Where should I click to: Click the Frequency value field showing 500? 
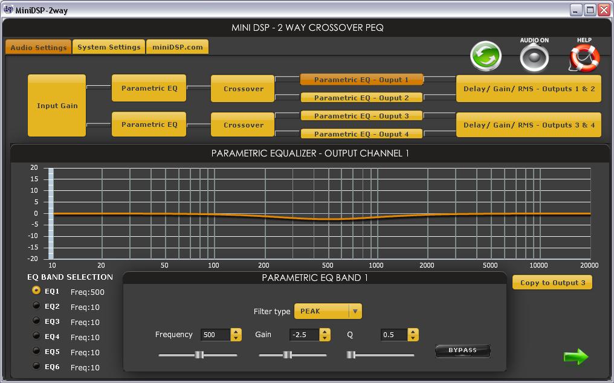(216, 335)
